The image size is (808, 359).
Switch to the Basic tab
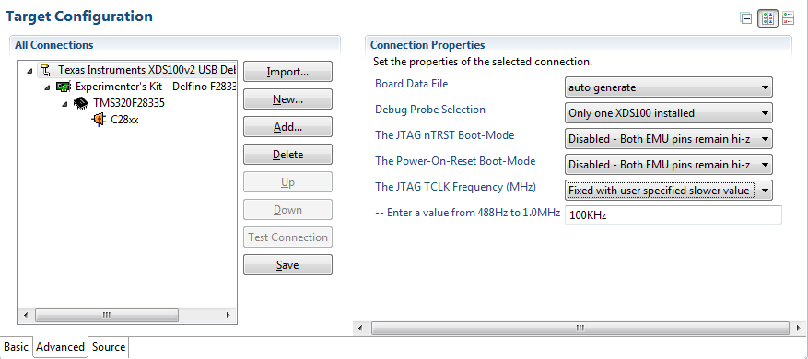(x=16, y=347)
